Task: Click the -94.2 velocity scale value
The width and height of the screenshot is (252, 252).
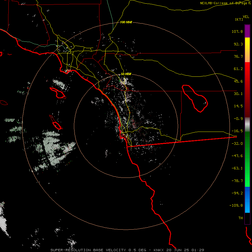Action: [237, 193]
